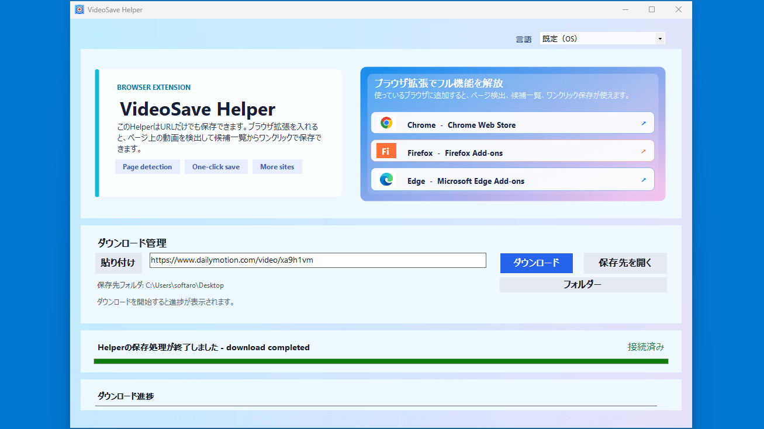The image size is (764, 429).
Task: Click the ブラウザ拡張でフル機能を解放 heading
Action: [438, 83]
